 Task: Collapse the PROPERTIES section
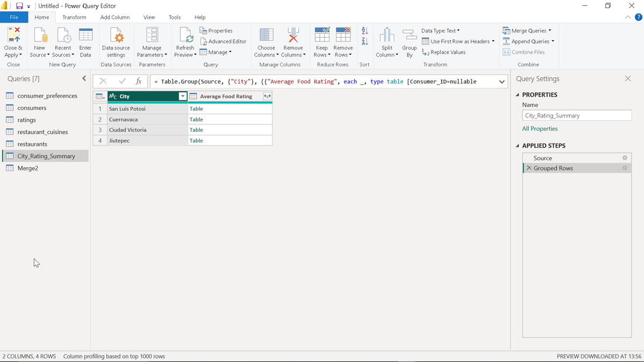(x=517, y=95)
